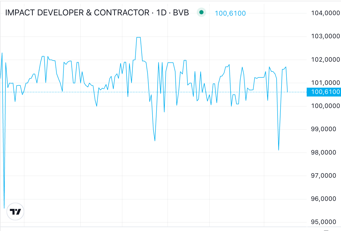Open the IMPACT DEVELOPER & CONTRACTOR symbol title

77,12
